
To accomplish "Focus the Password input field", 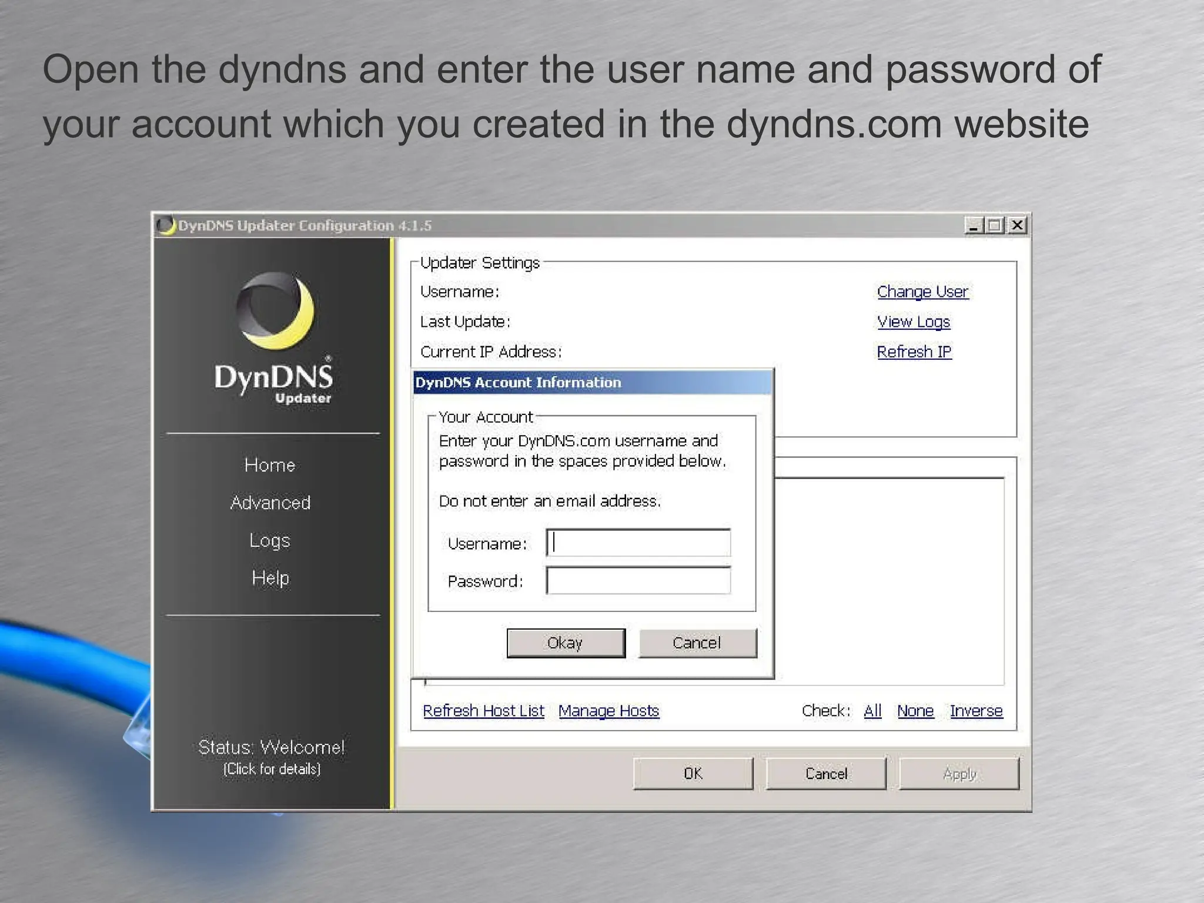I will 638,580.
